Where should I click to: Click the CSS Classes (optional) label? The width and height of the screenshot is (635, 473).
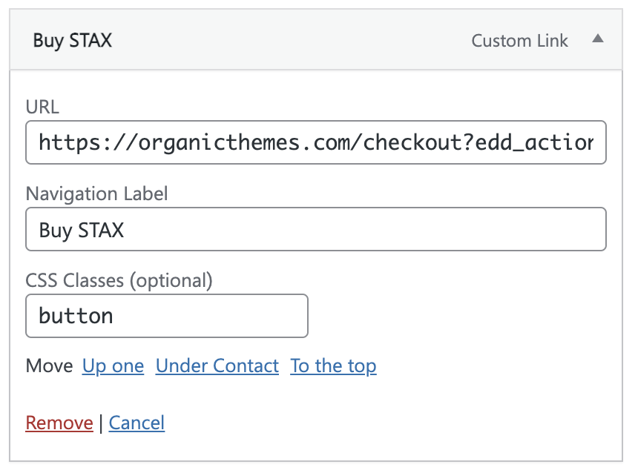click(x=119, y=280)
